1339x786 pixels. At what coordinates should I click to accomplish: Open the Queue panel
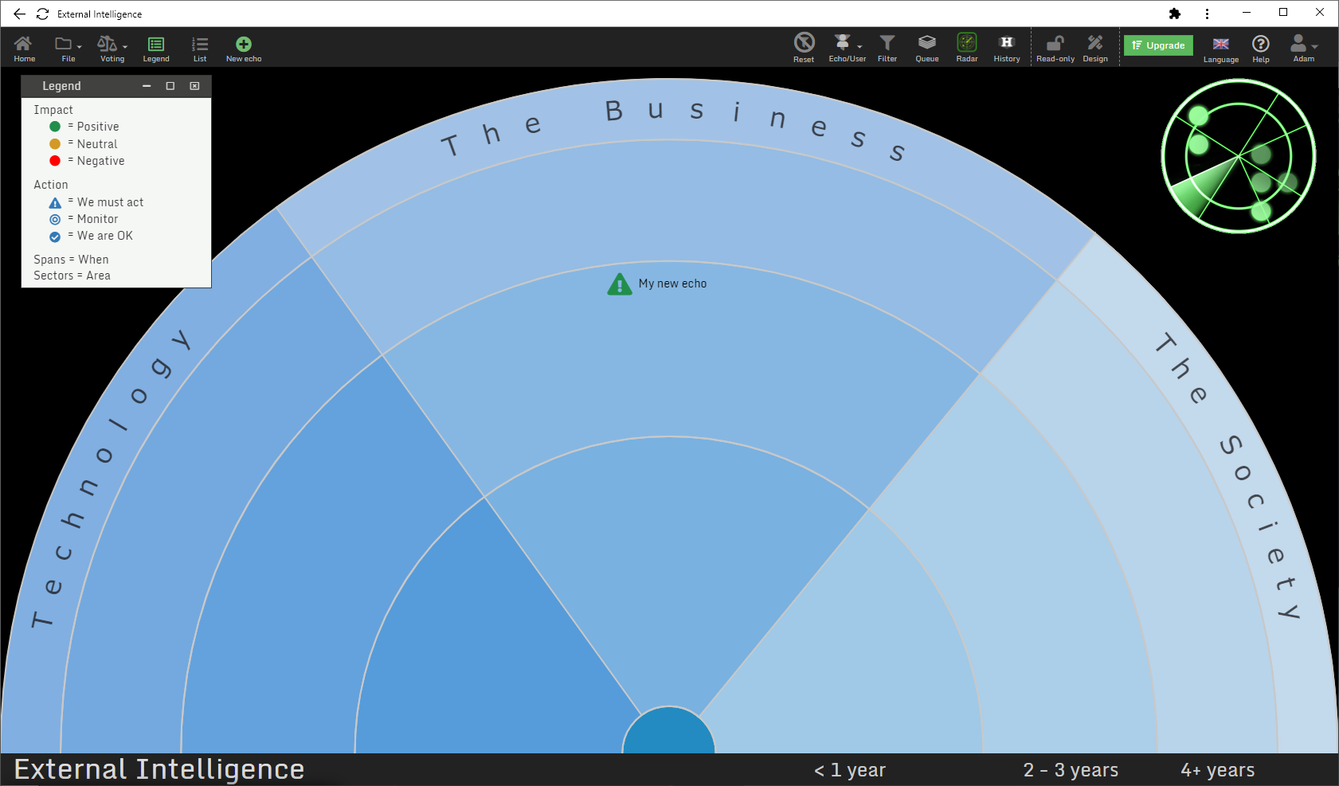pyautogui.click(x=926, y=48)
